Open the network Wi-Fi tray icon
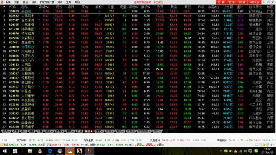276x155 pixels. point(240,151)
